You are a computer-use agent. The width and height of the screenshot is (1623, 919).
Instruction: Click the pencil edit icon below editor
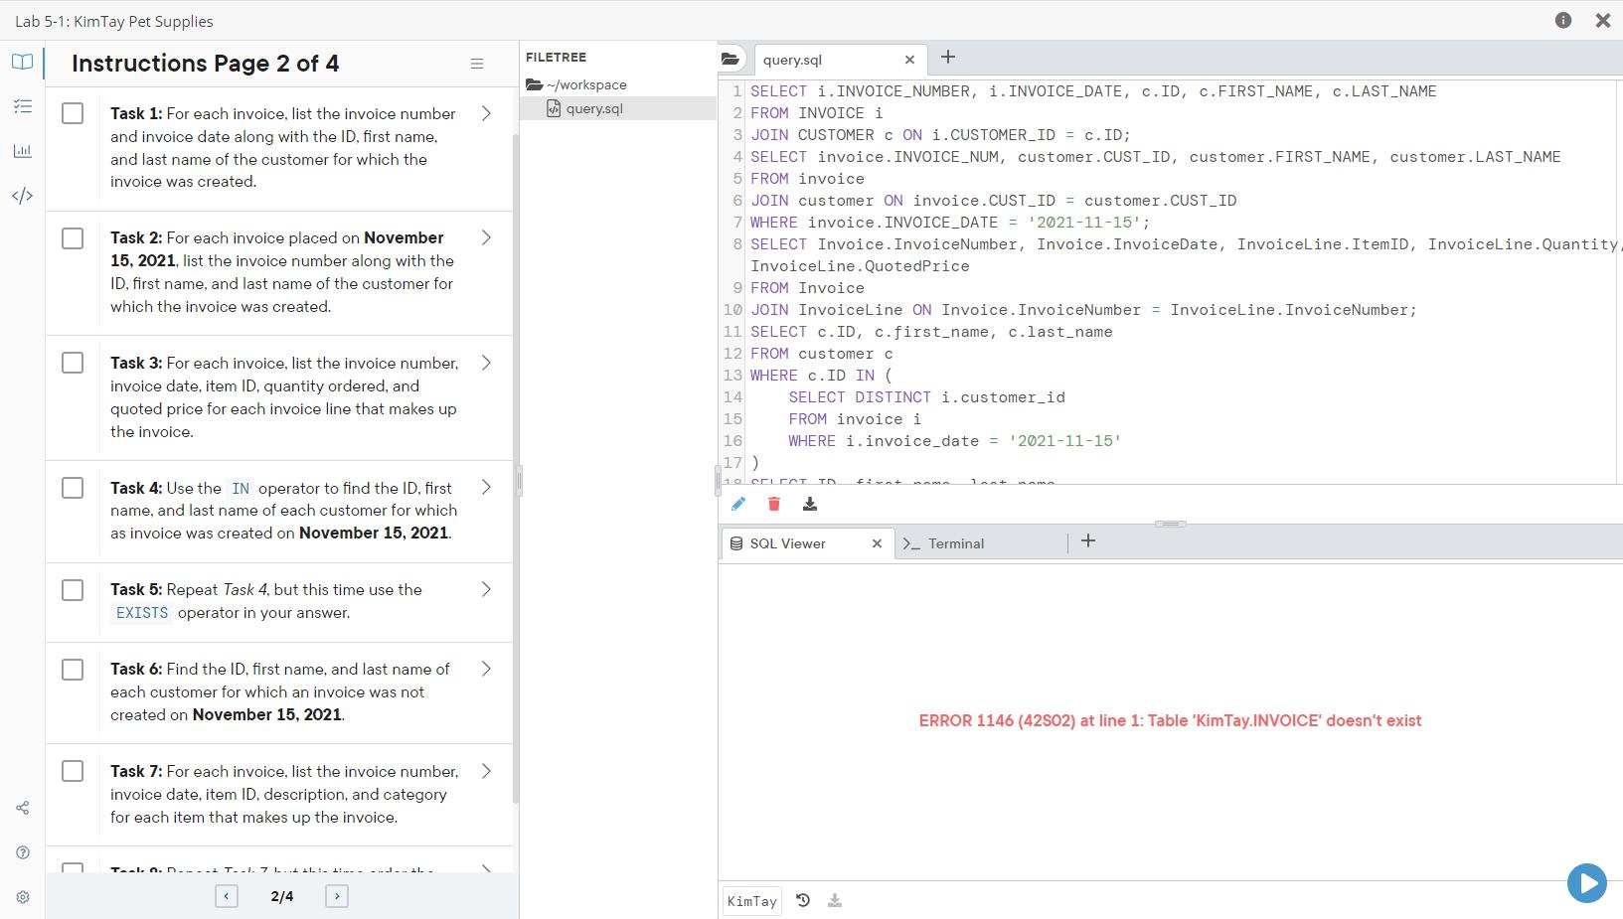pyautogui.click(x=738, y=504)
